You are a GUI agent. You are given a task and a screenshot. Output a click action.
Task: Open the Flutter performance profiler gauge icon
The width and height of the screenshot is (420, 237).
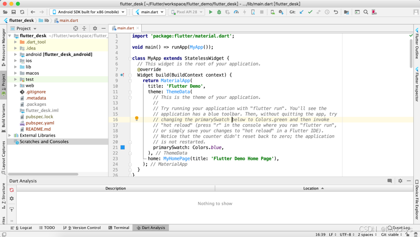[236, 12]
